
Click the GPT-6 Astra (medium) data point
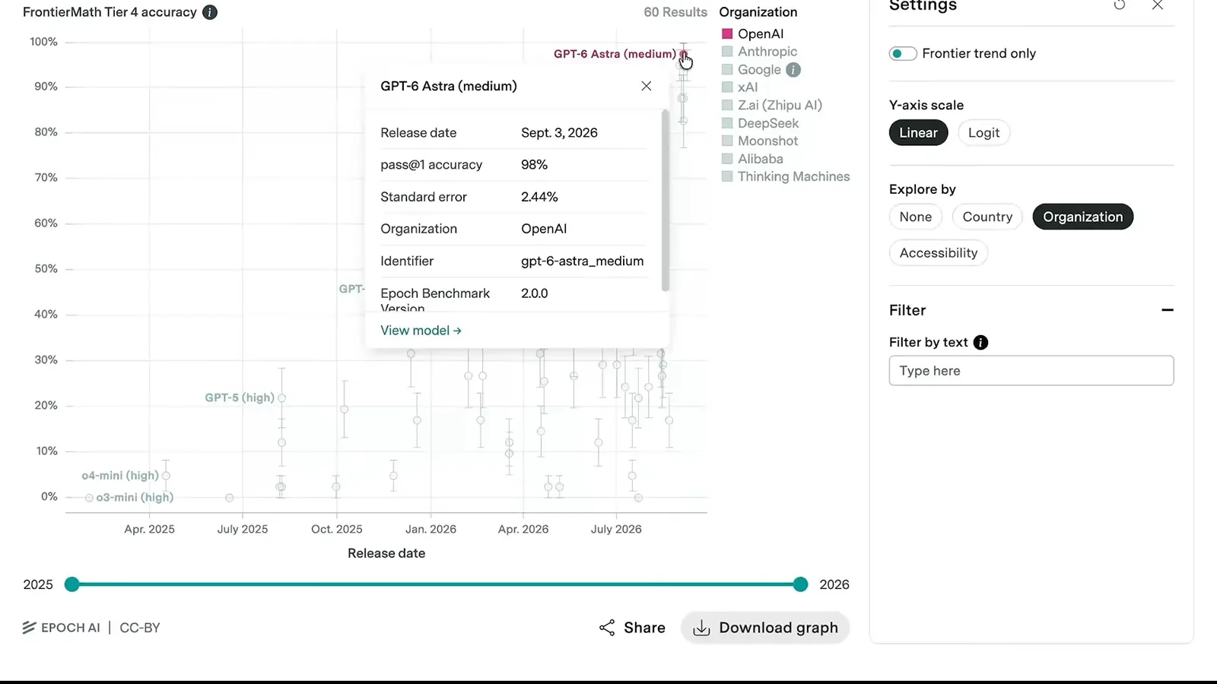pos(684,55)
